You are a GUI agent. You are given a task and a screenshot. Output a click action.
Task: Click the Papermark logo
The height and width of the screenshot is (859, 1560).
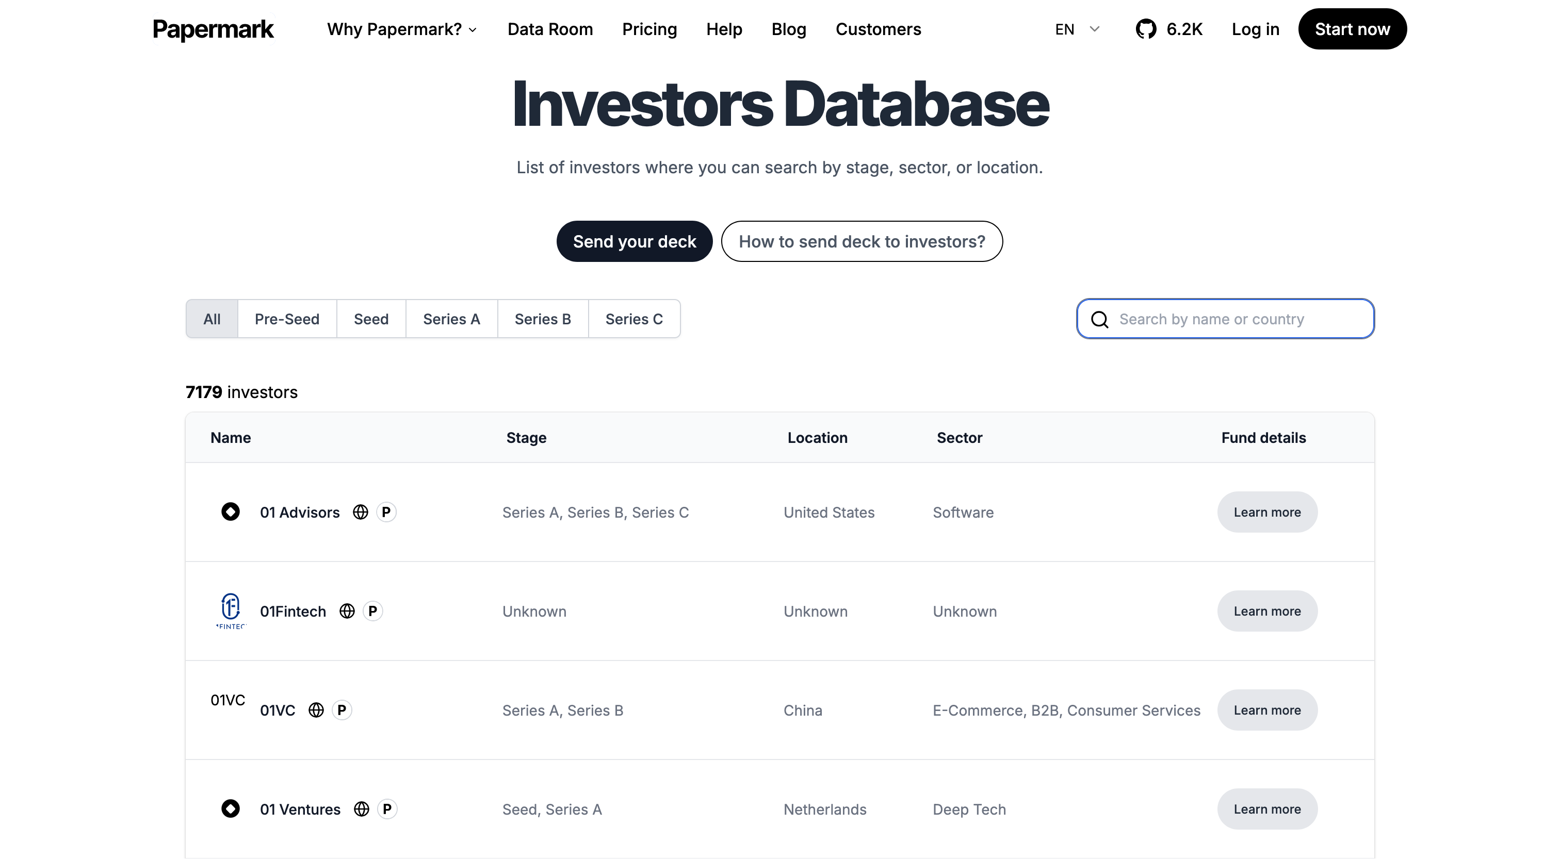point(213,28)
